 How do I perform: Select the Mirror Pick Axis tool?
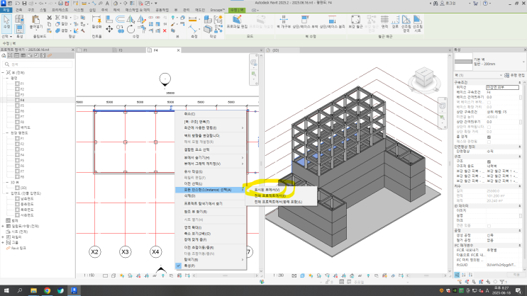(131, 19)
